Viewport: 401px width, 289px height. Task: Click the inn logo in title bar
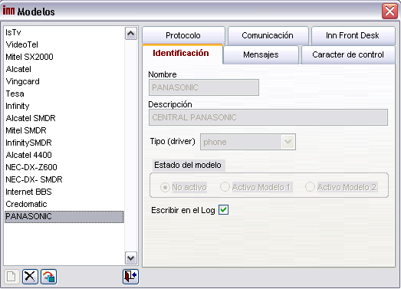coord(9,11)
